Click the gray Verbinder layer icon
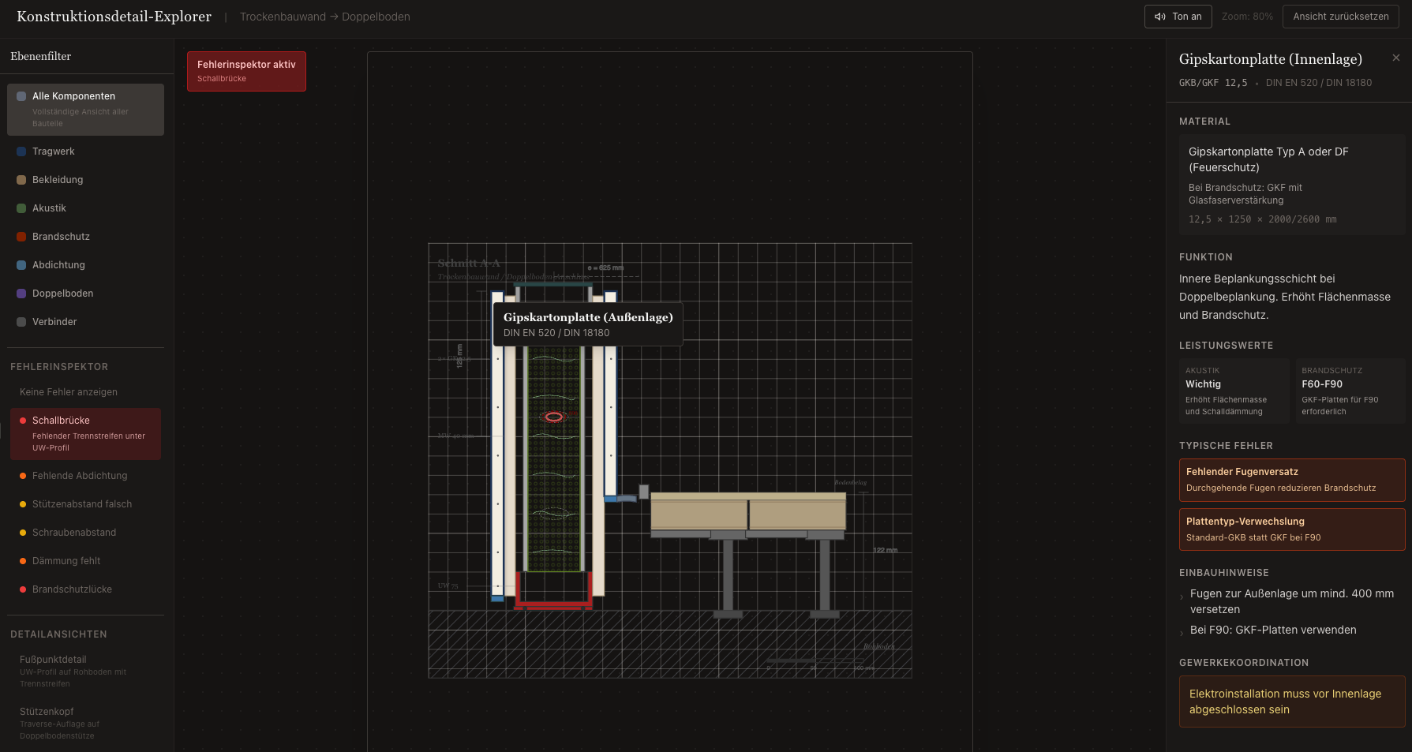Viewport: 1412px width, 752px height. click(x=21, y=322)
